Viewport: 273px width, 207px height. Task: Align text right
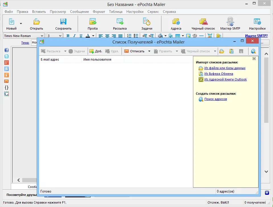(x=114, y=36)
